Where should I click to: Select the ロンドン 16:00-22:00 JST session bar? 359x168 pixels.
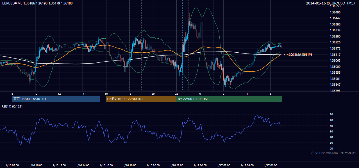[x=141, y=99]
